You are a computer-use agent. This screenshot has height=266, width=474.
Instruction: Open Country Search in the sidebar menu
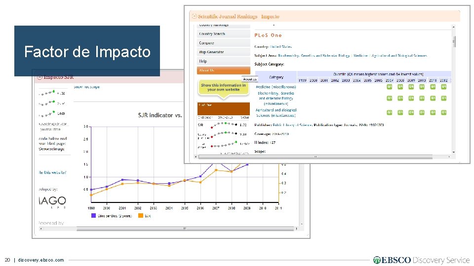[223, 34]
